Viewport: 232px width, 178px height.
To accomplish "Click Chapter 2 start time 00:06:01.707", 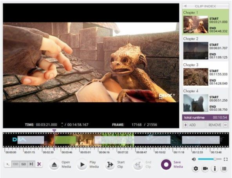I will pos(218,48).
